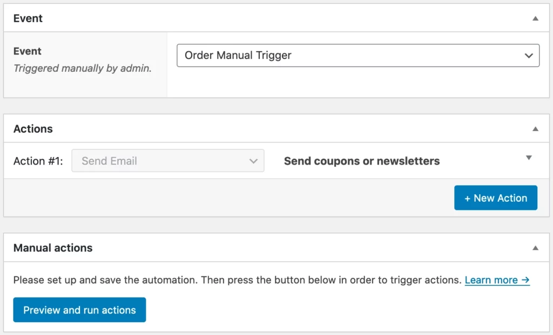Click the Manual actions section title

[52, 248]
